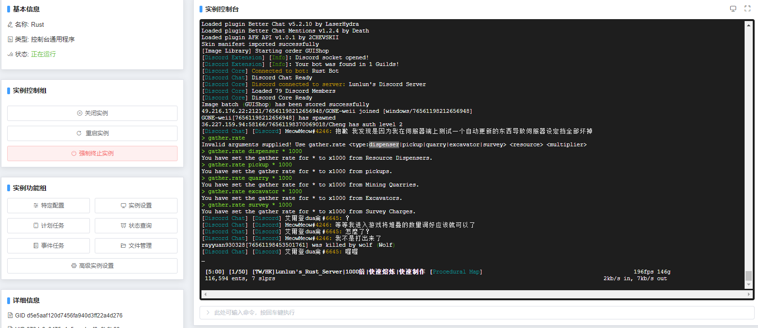Click the file icon beside GID
The height and width of the screenshot is (328, 758).
point(10,316)
